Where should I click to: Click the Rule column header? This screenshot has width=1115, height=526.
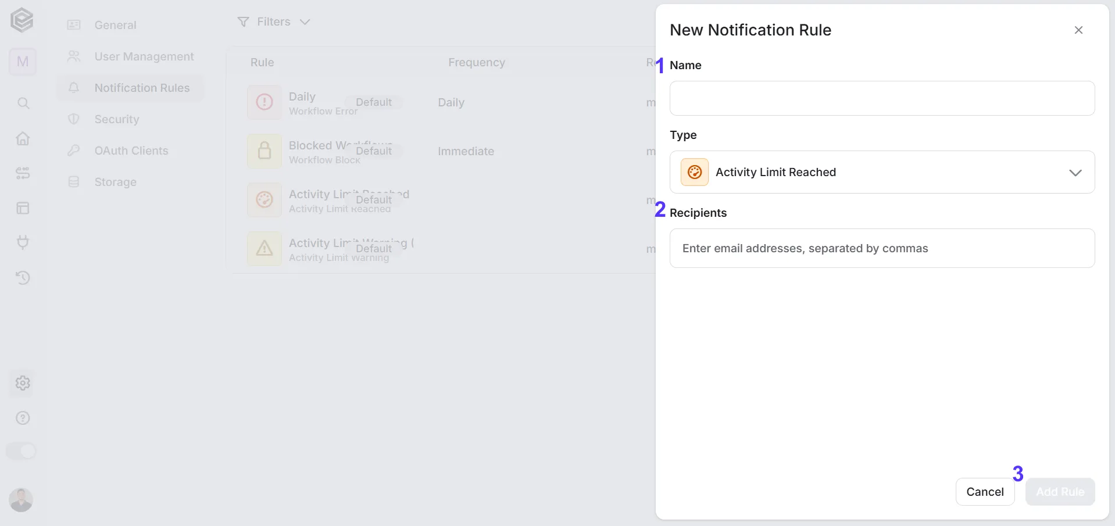pos(262,62)
